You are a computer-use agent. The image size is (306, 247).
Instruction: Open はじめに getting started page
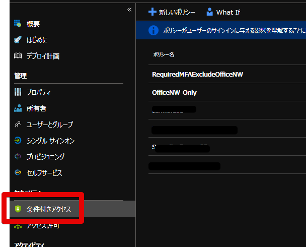coord(37,40)
